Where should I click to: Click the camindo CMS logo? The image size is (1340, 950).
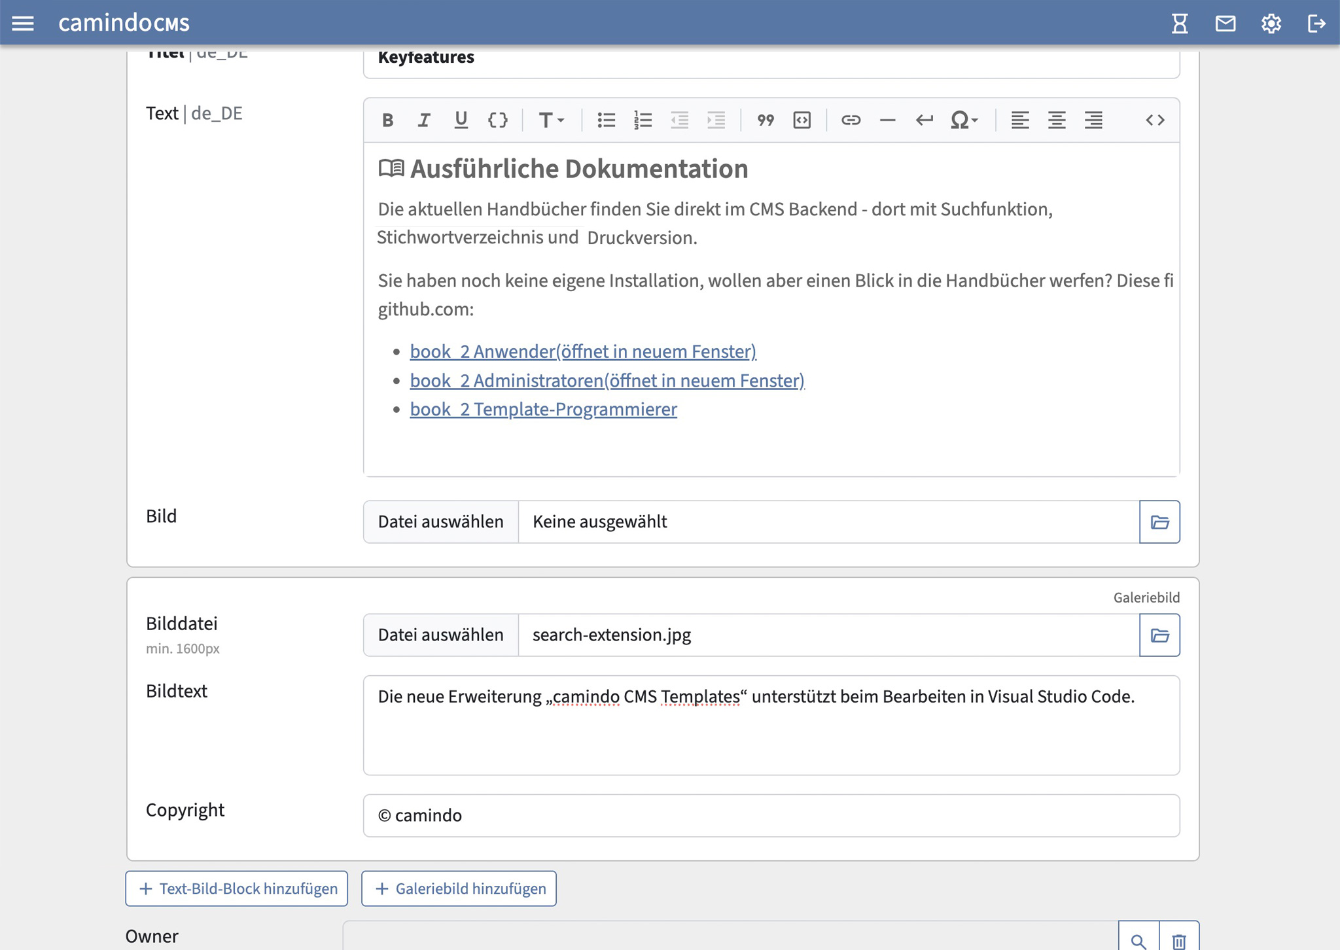coord(124,23)
